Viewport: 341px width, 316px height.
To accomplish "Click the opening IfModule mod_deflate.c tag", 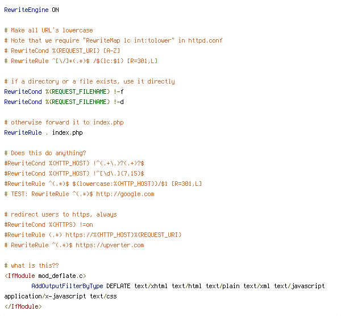I will [x=45, y=276].
